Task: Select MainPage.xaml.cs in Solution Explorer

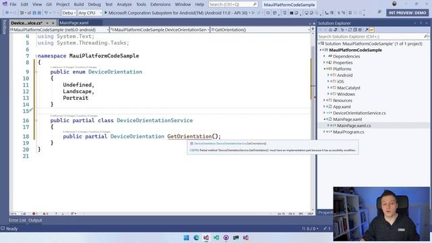Action: 354,126
